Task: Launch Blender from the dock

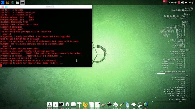Action: [115, 104]
